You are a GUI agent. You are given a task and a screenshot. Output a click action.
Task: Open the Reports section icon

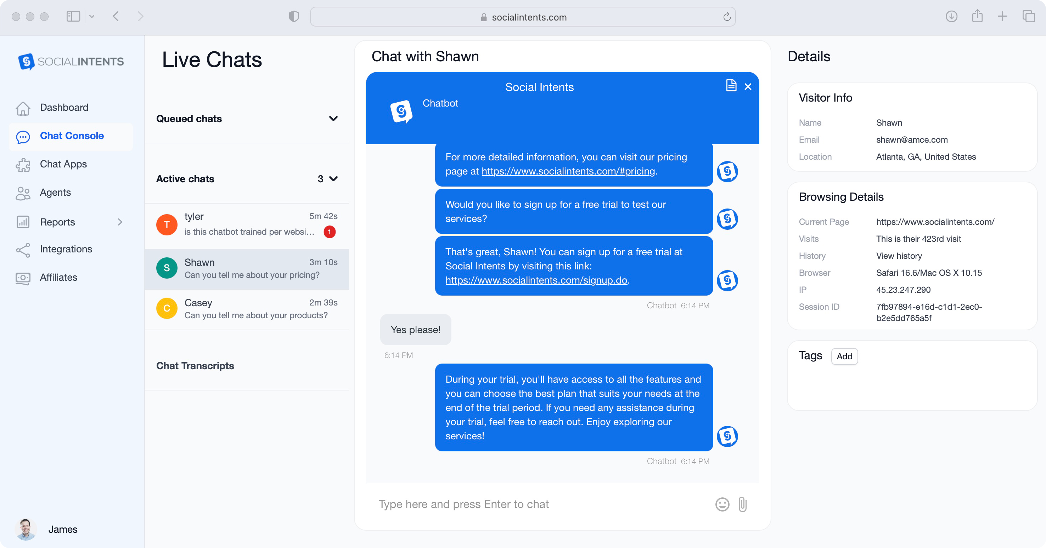click(x=23, y=221)
